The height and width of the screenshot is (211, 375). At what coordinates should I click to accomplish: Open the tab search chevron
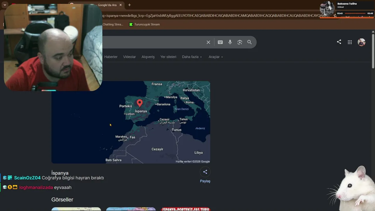(5, 5)
